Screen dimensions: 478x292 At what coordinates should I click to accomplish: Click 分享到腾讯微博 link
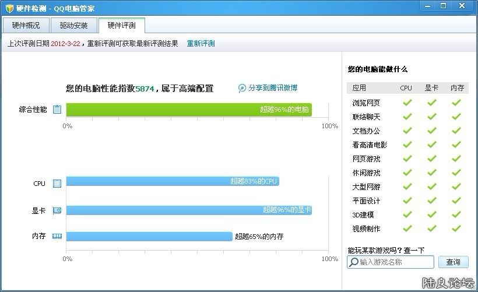coord(273,88)
